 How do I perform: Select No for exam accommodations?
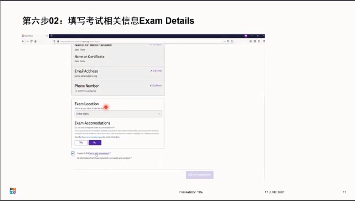tap(95, 143)
